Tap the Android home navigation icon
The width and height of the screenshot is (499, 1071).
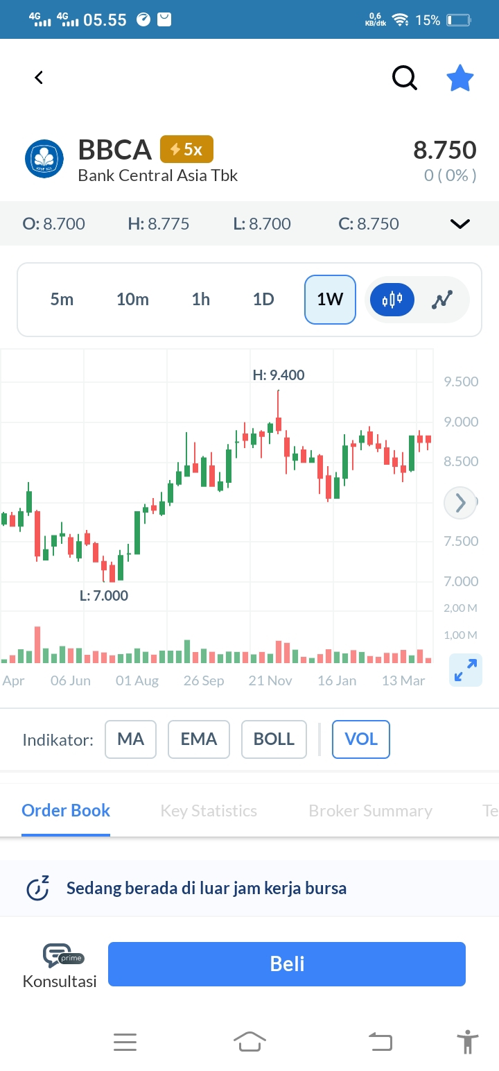tap(250, 1042)
